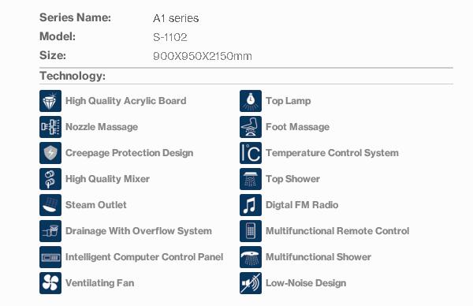Click the Technology section heading
Viewport: 473px width, 306px height.
(x=73, y=76)
